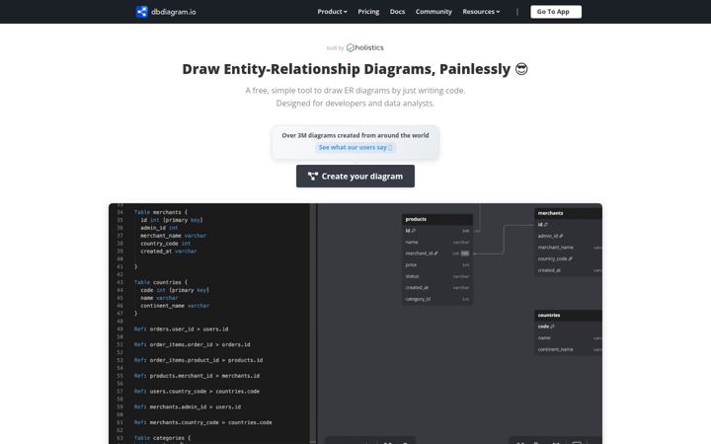The image size is (711, 444).
Task: Click the link icon beside merchants country_code
Action: coord(570,259)
